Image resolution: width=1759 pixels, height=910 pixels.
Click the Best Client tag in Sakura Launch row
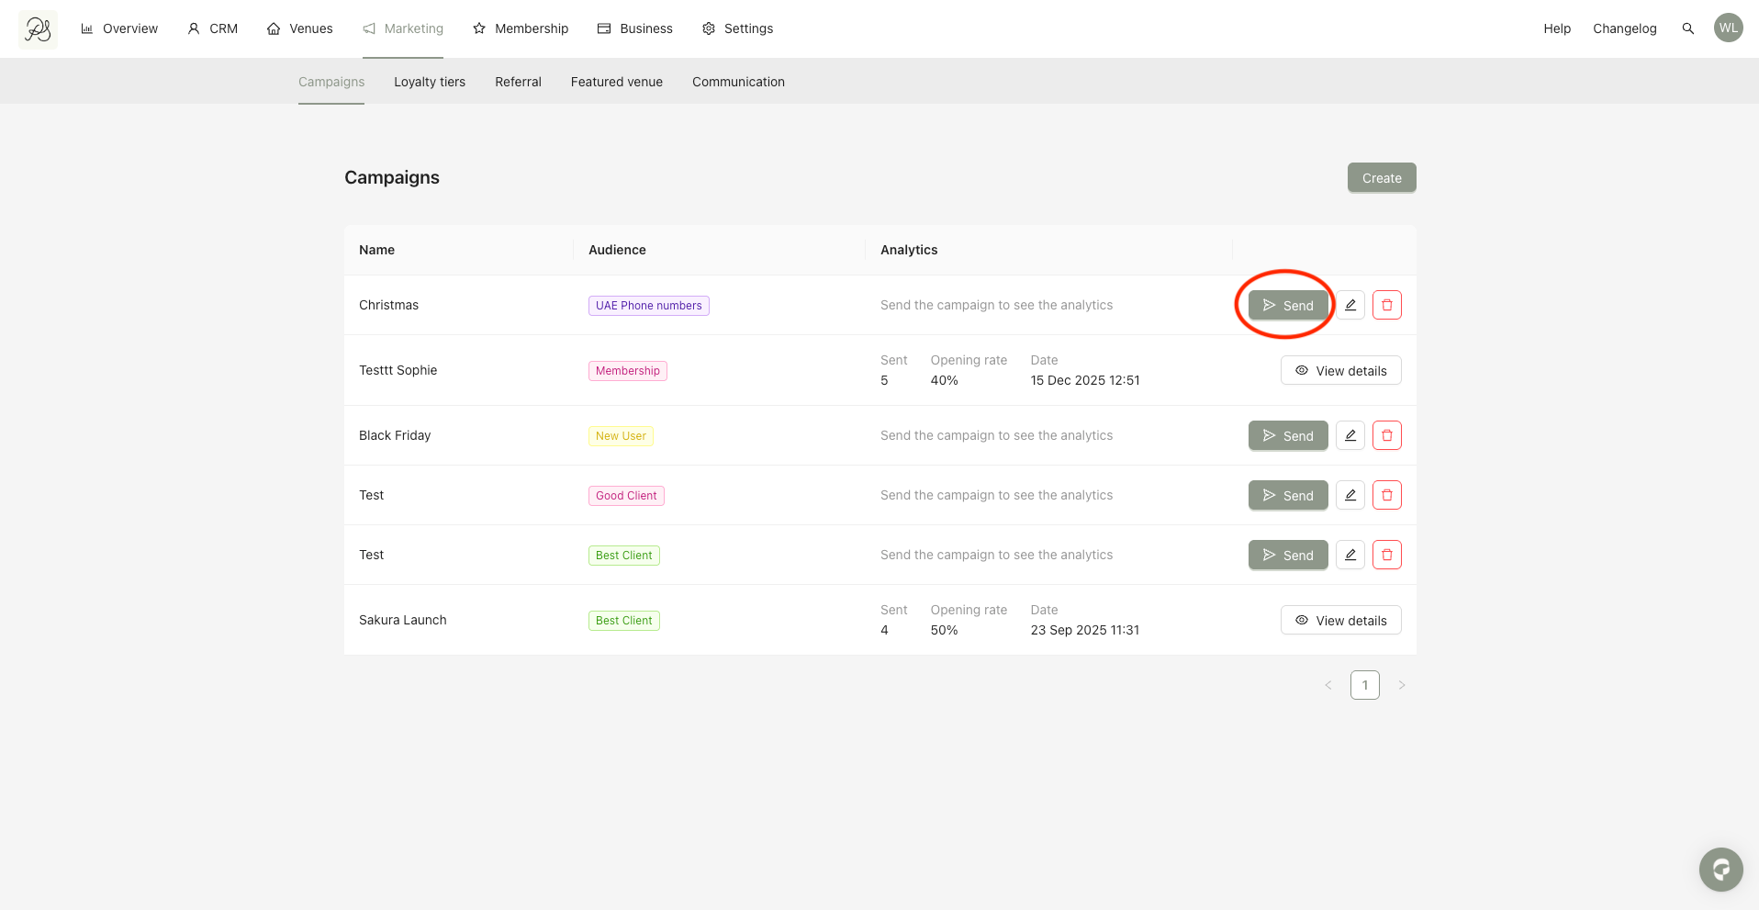[x=623, y=621]
